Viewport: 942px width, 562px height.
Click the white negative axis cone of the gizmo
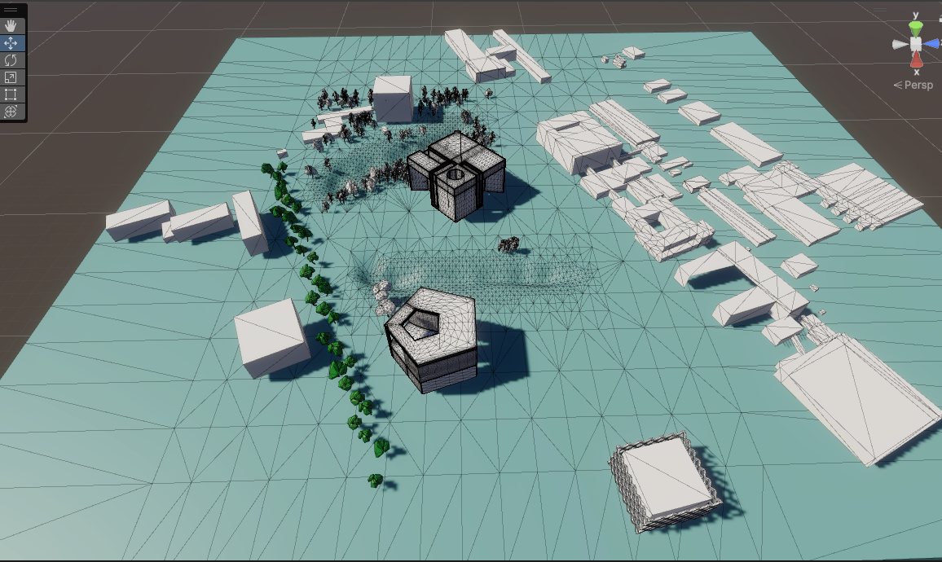[x=900, y=43]
